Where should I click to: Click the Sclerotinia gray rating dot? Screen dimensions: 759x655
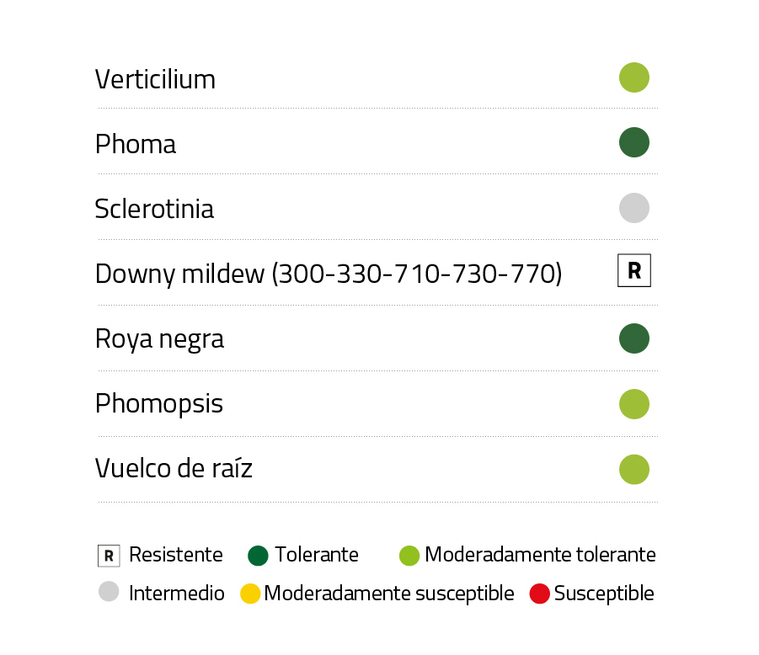tap(633, 208)
